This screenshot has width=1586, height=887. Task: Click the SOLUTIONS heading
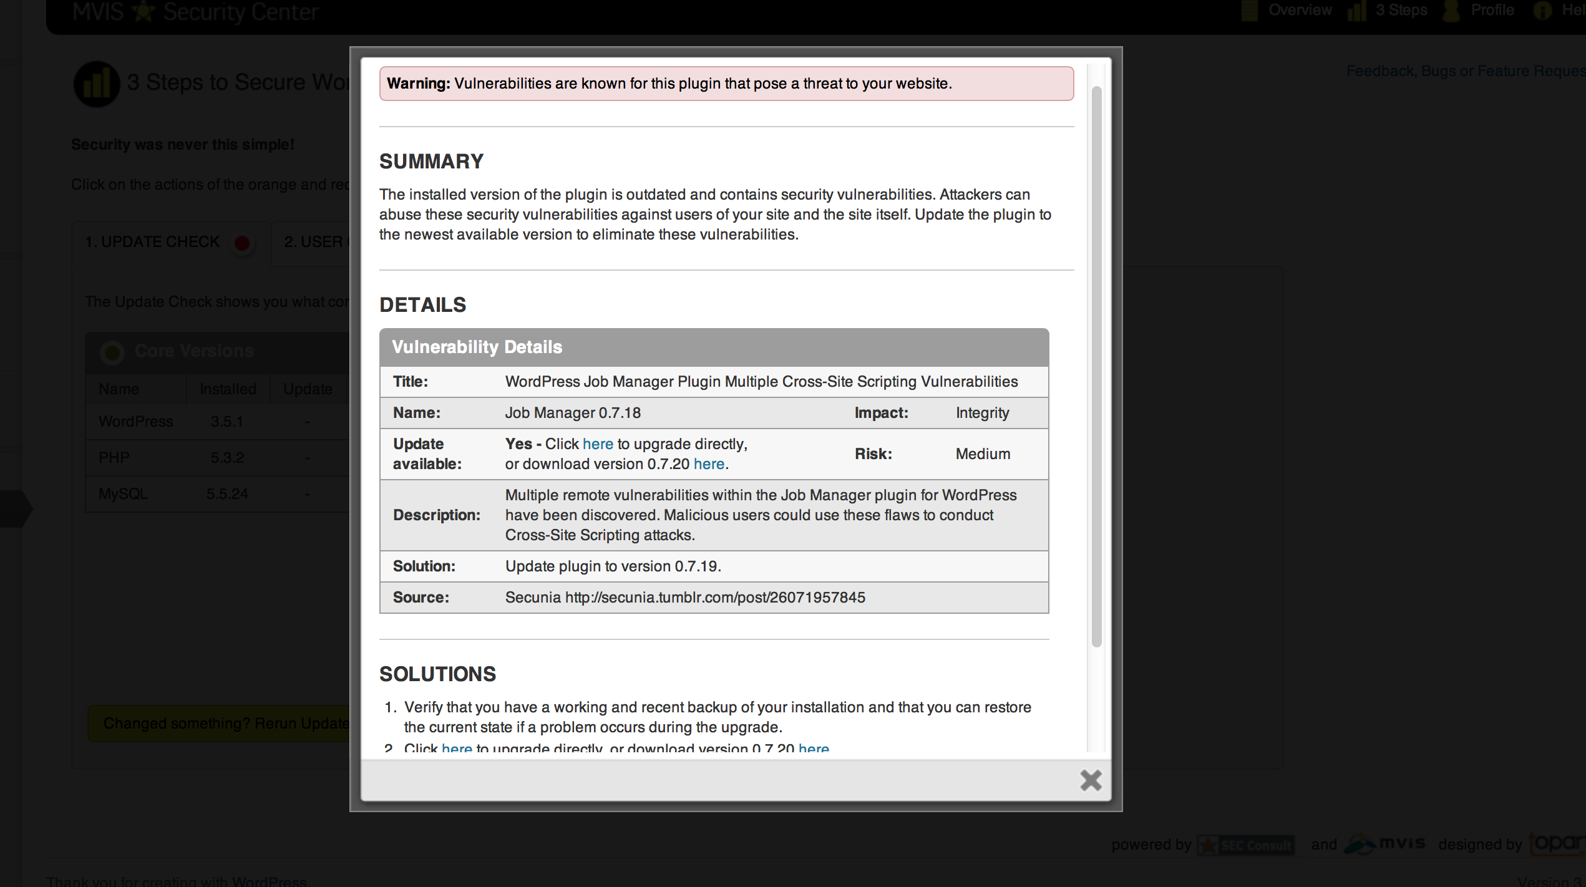(437, 674)
